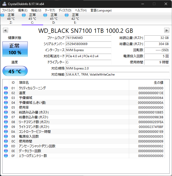This screenshot has height=176, width=172.
Task: Click status orb of row 0F エラーログエントリー数
Action: [6, 156]
